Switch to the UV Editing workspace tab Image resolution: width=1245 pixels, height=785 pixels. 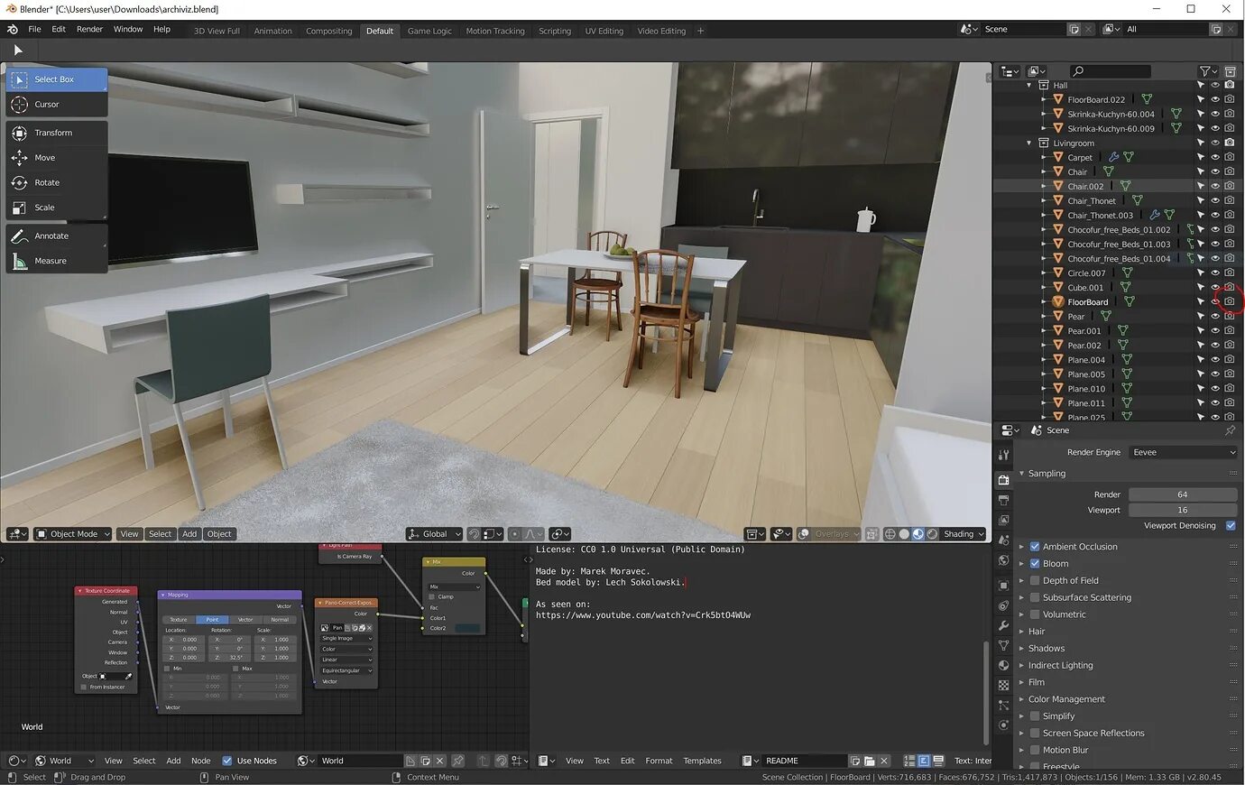[x=604, y=31]
